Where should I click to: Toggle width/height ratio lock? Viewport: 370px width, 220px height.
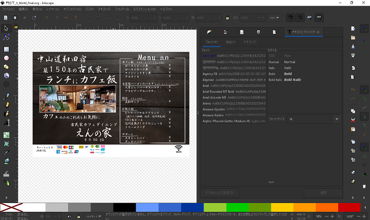pyautogui.click(x=227, y=17)
